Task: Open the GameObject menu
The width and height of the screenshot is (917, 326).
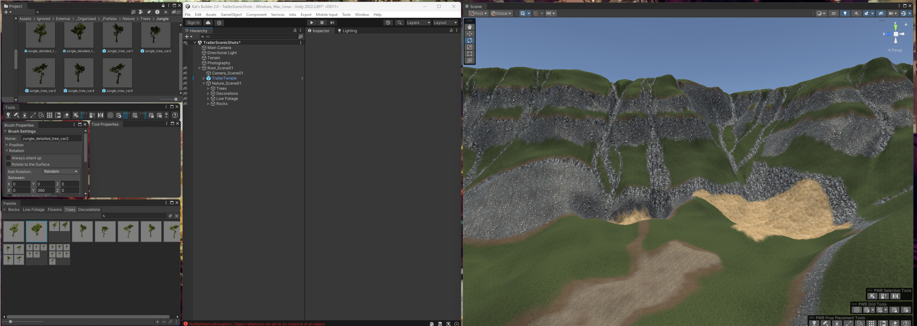Action: (x=231, y=15)
